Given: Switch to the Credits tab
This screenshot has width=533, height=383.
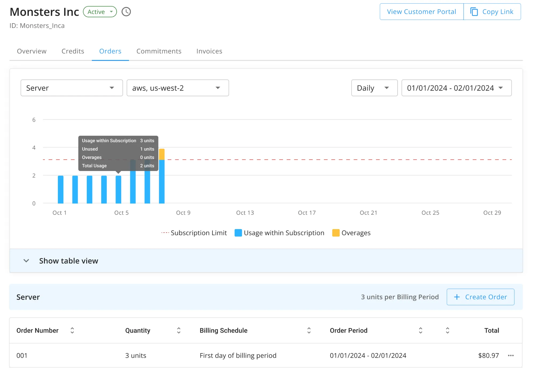Looking at the screenshot, I should [73, 51].
